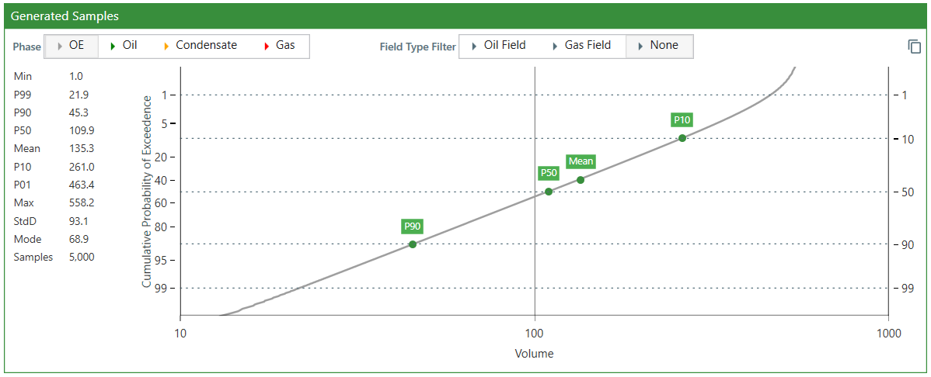Click the P90 marker on curve
The image size is (931, 377).
pyautogui.click(x=412, y=244)
